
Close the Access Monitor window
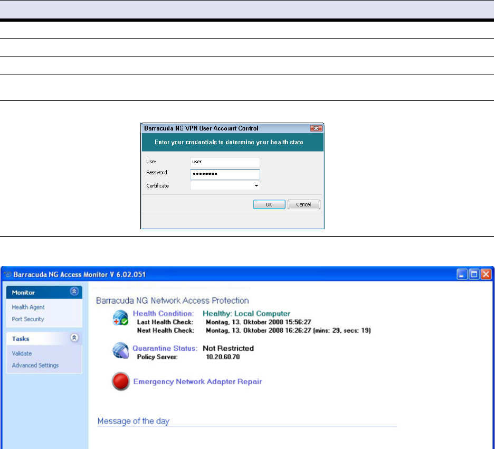(486, 274)
